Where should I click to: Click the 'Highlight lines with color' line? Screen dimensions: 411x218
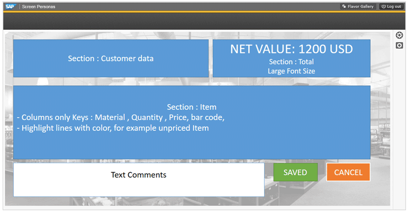113,128
